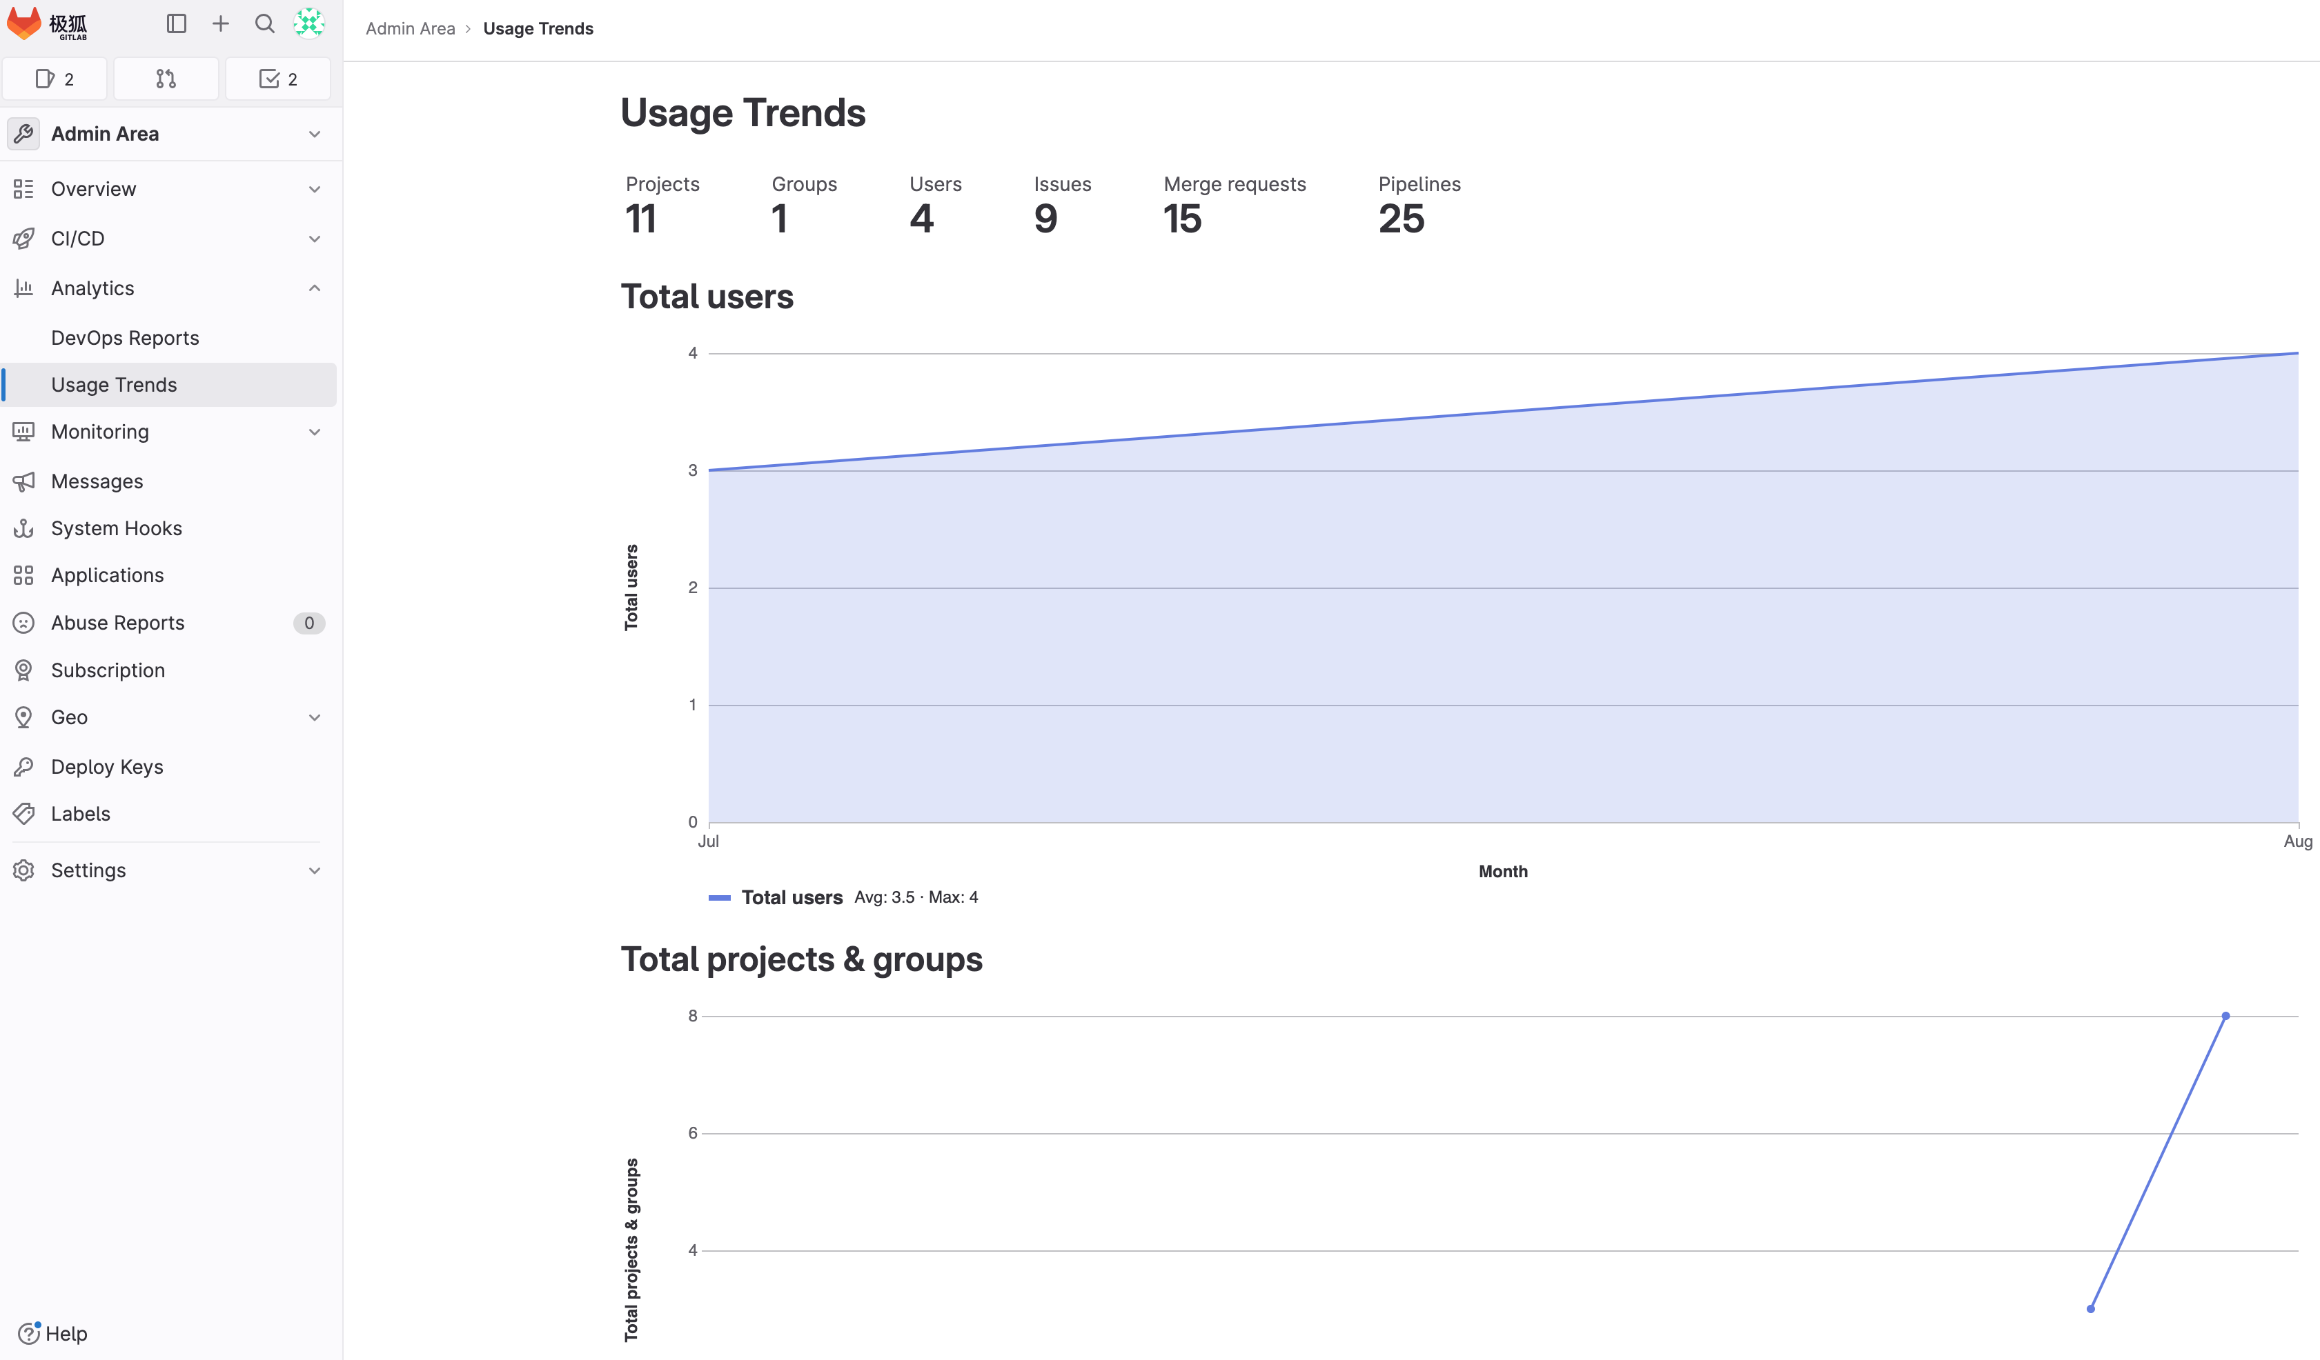
Task: Open search with magnifier icon
Action: coord(264,24)
